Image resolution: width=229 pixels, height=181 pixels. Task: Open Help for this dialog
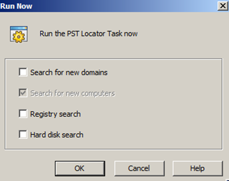(x=197, y=168)
